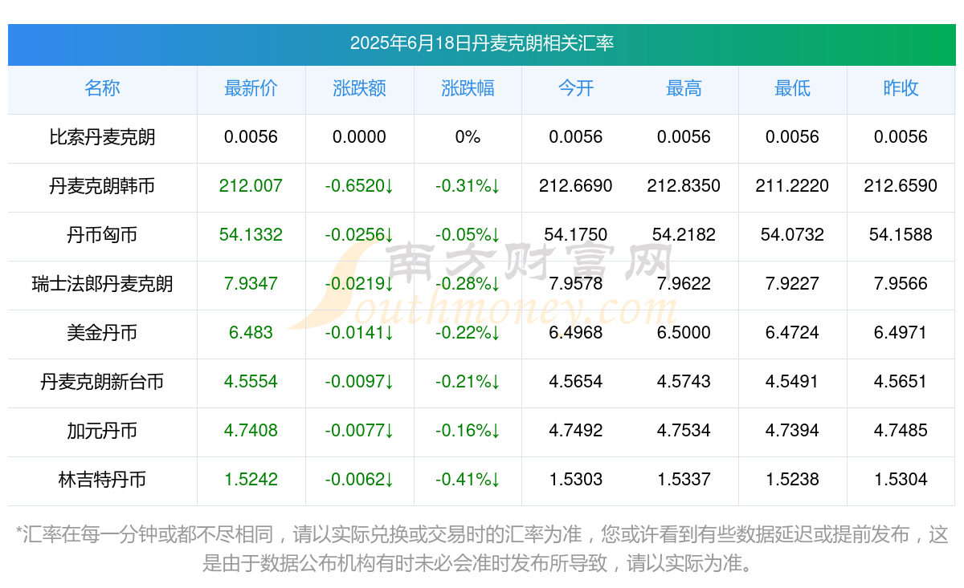Click change amount -0.6520↓
This screenshot has width=964, height=588.
(359, 186)
